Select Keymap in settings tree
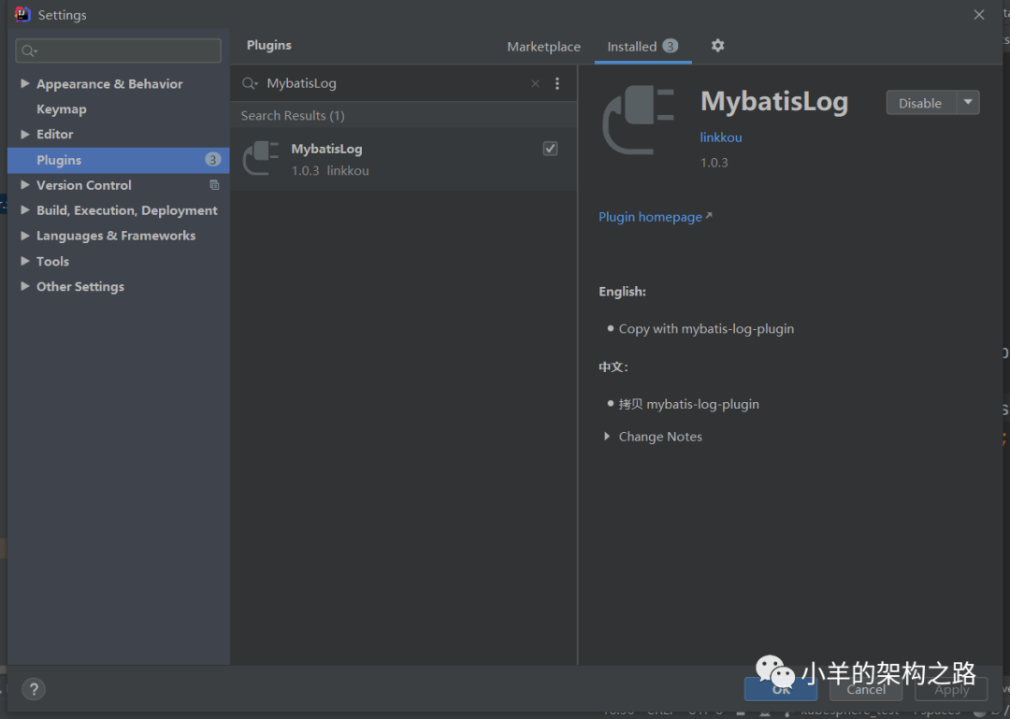 click(61, 108)
